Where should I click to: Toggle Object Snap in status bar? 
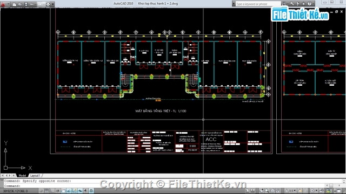(64, 191)
